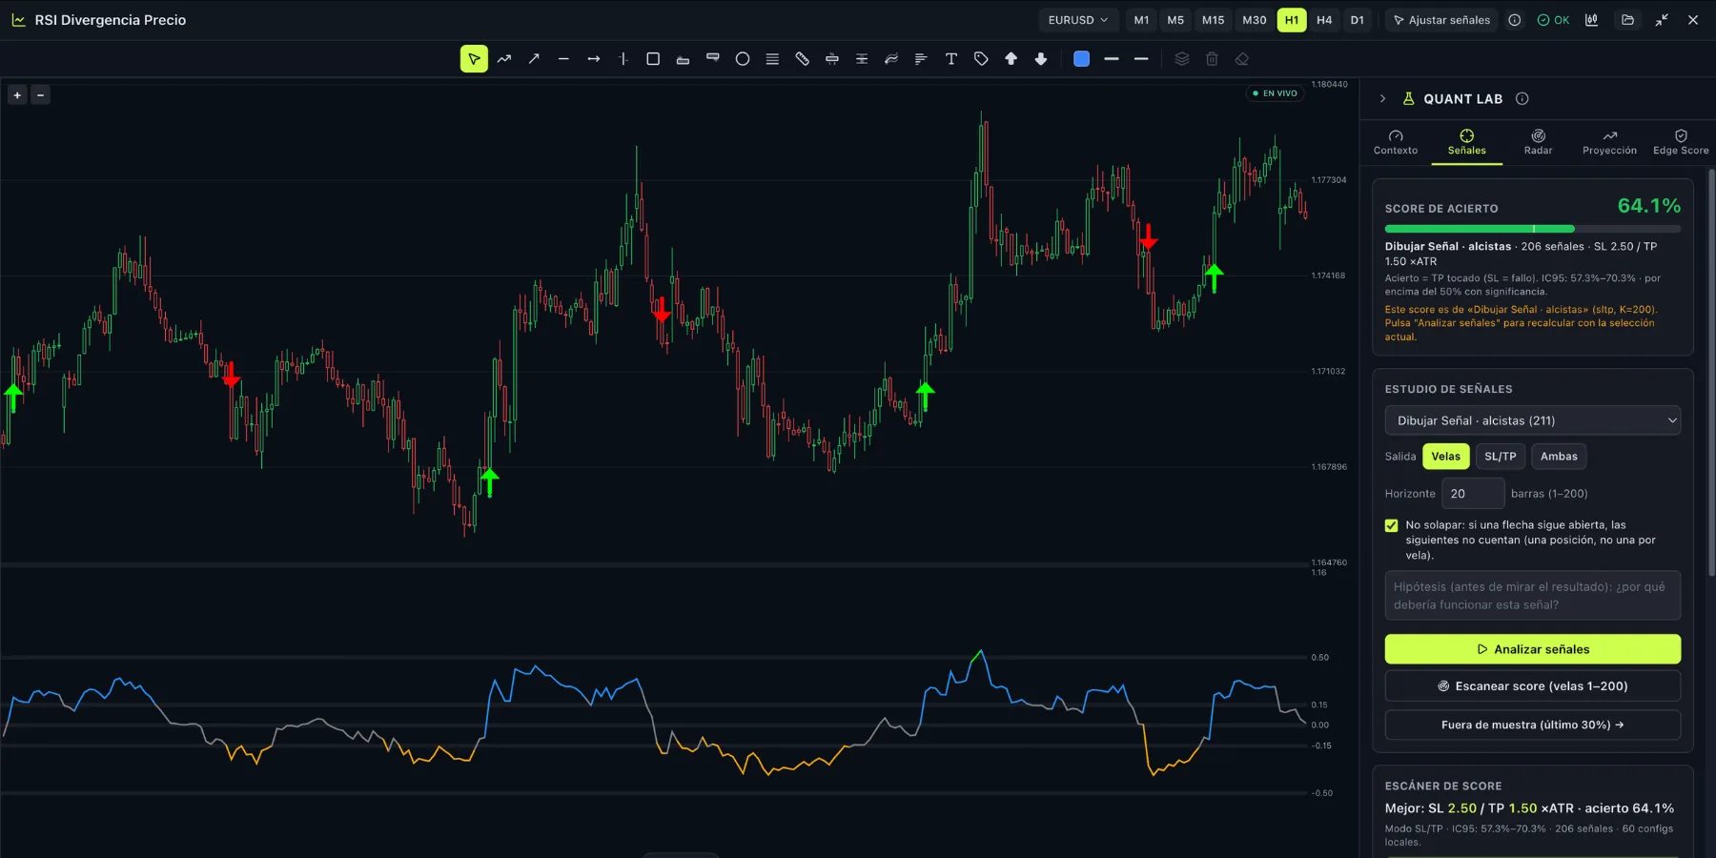Click Escanear score (velas 1–200)

[1532, 686]
